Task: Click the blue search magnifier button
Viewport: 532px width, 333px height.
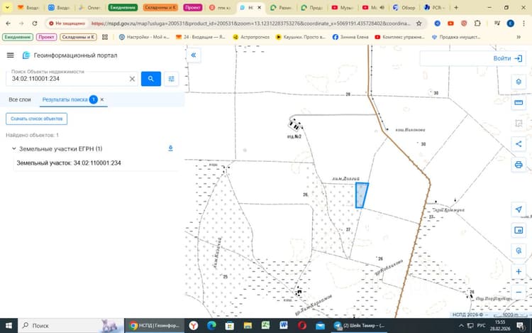Action: [x=150, y=79]
